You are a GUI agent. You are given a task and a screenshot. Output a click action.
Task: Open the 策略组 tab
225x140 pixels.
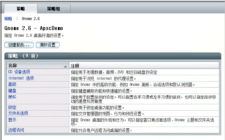[x=54, y=9]
